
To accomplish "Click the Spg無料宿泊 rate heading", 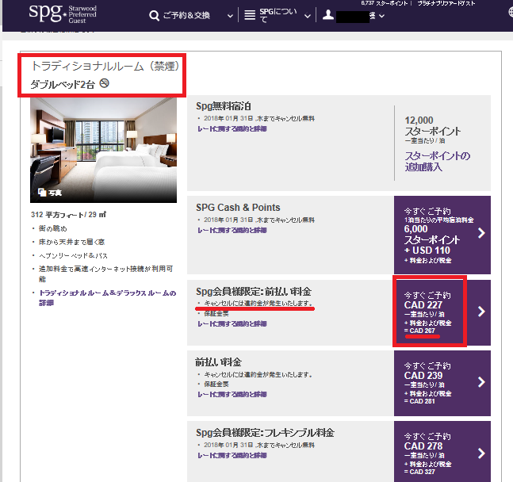I will pos(224,106).
